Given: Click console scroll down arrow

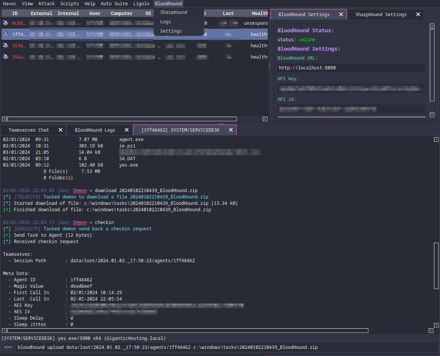Looking at the screenshot, I should click(x=436, y=325).
